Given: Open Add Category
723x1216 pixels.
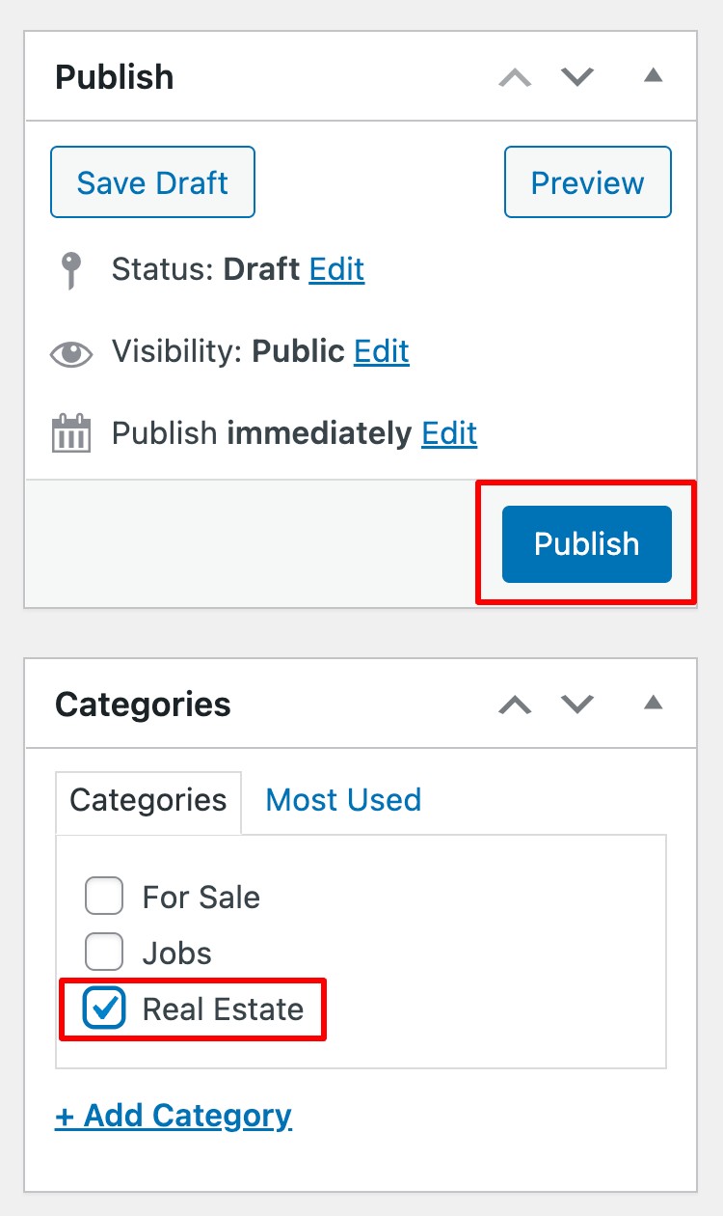Looking at the screenshot, I should [x=174, y=1116].
